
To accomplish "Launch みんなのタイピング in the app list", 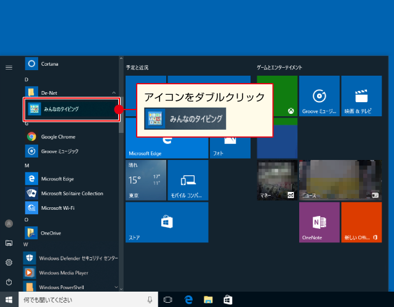I will [71, 109].
